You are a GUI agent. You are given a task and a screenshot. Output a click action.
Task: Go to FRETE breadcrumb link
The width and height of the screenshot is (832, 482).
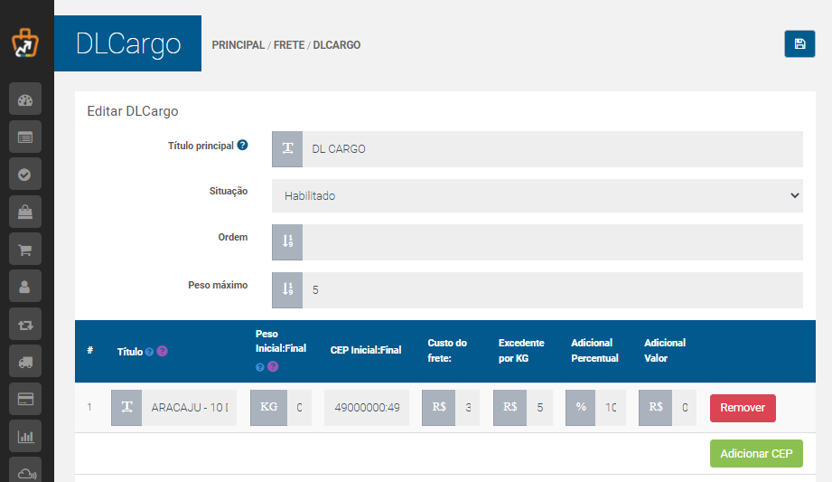pos(289,45)
